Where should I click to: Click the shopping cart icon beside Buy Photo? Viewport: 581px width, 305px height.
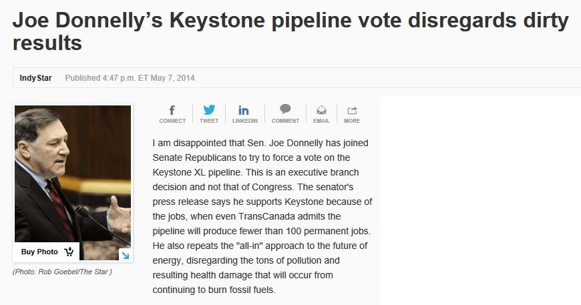tap(69, 252)
